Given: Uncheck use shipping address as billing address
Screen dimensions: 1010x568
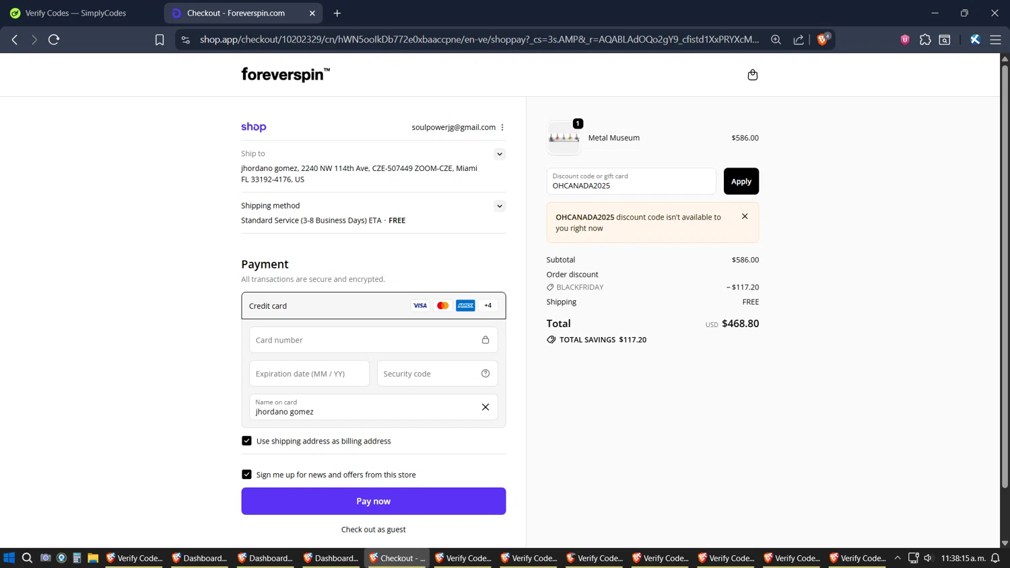Looking at the screenshot, I should point(246,441).
